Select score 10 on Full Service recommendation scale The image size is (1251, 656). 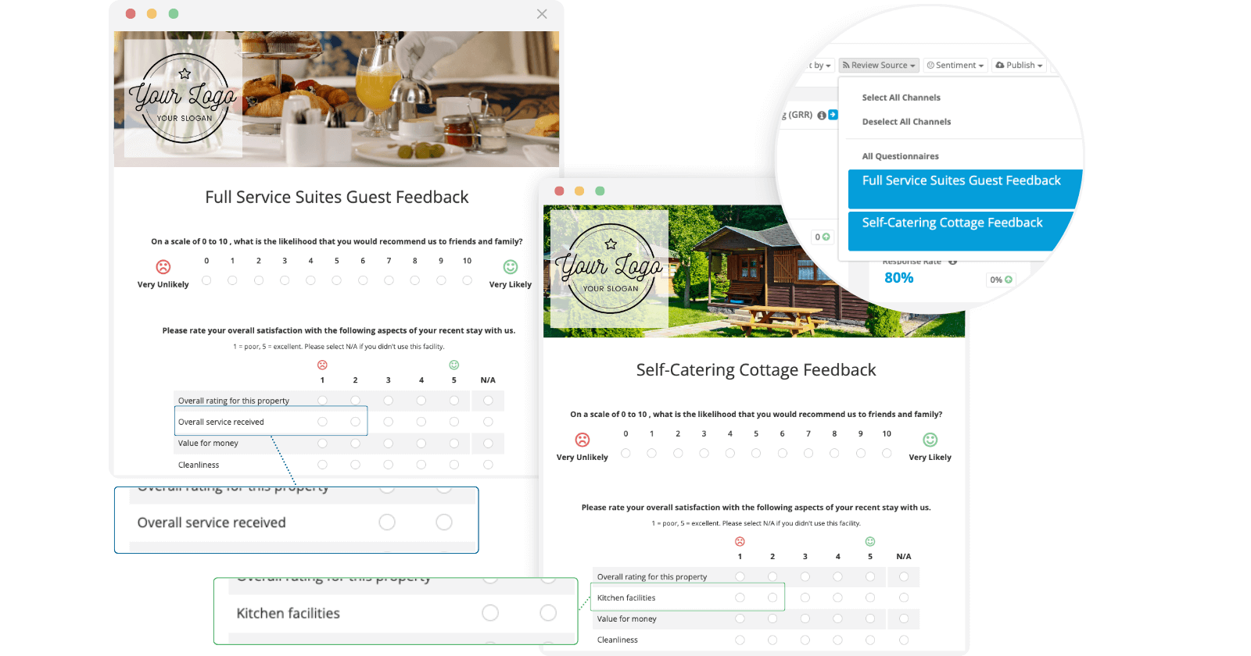(467, 280)
